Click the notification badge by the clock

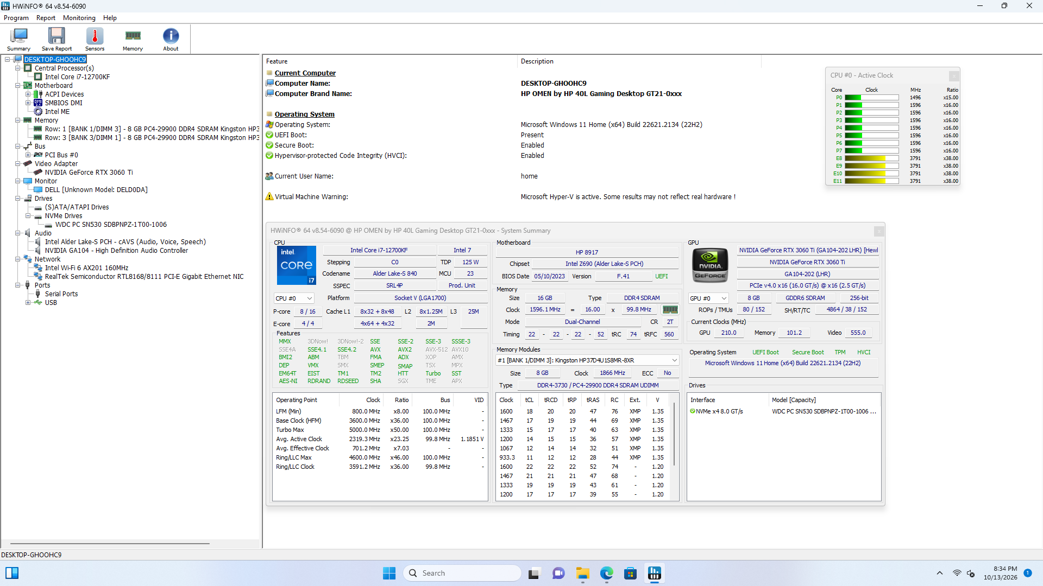(1027, 573)
